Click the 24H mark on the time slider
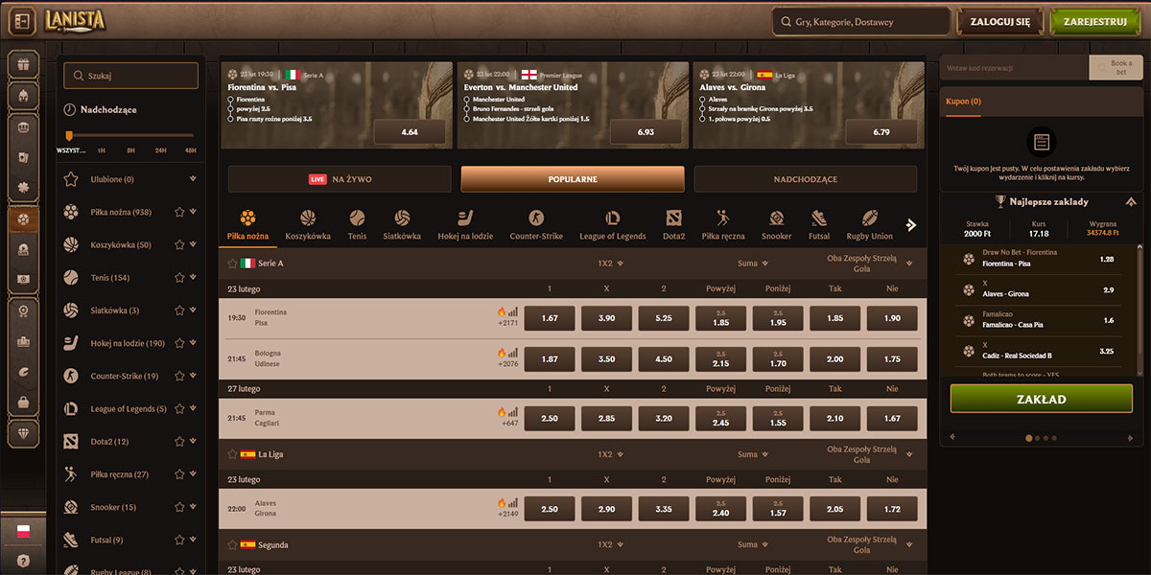Screen dimensions: 1151x575 tap(160, 150)
